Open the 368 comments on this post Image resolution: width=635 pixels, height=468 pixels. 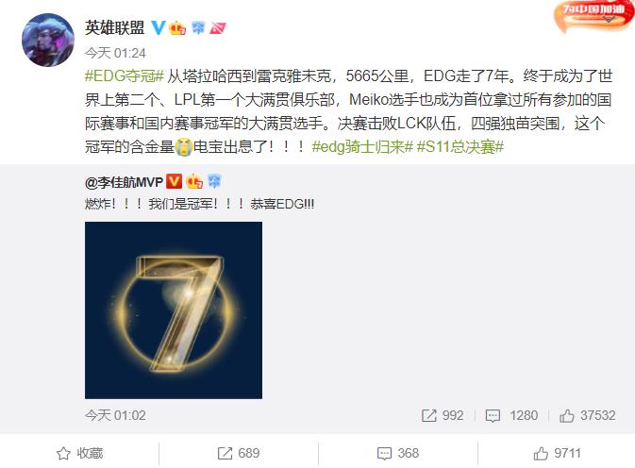point(397,453)
